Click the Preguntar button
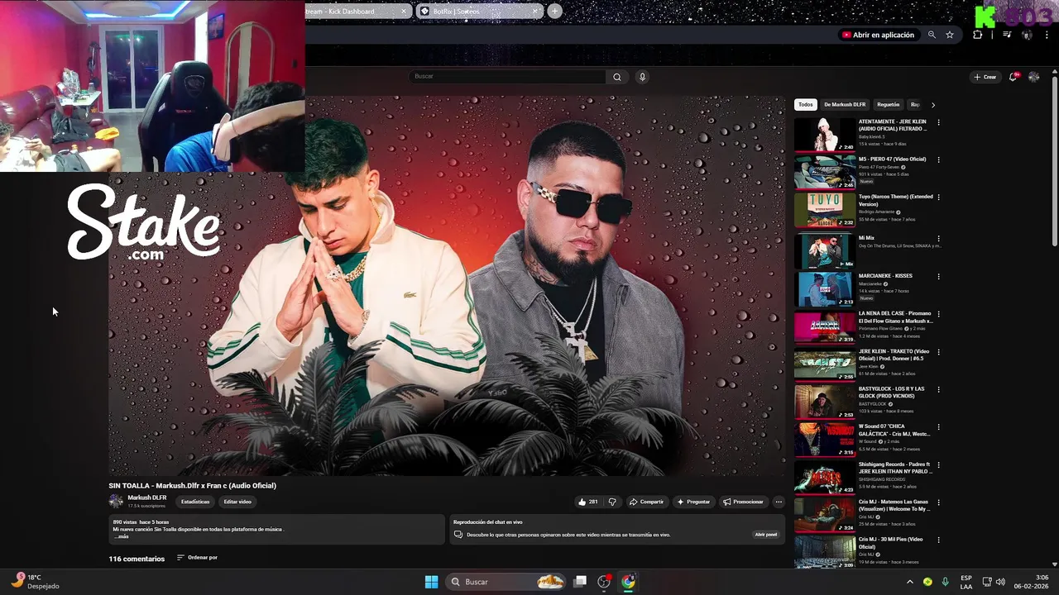The height and width of the screenshot is (595, 1059). coord(693,502)
